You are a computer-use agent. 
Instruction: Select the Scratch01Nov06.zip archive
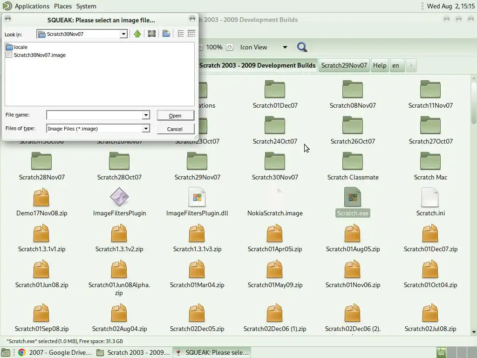[353, 274]
